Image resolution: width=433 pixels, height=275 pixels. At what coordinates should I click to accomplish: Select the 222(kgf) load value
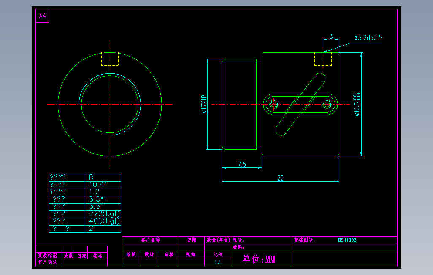(105, 214)
